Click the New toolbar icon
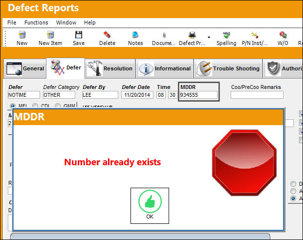Viewport: 303px width, 240px height. click(22, 35)
